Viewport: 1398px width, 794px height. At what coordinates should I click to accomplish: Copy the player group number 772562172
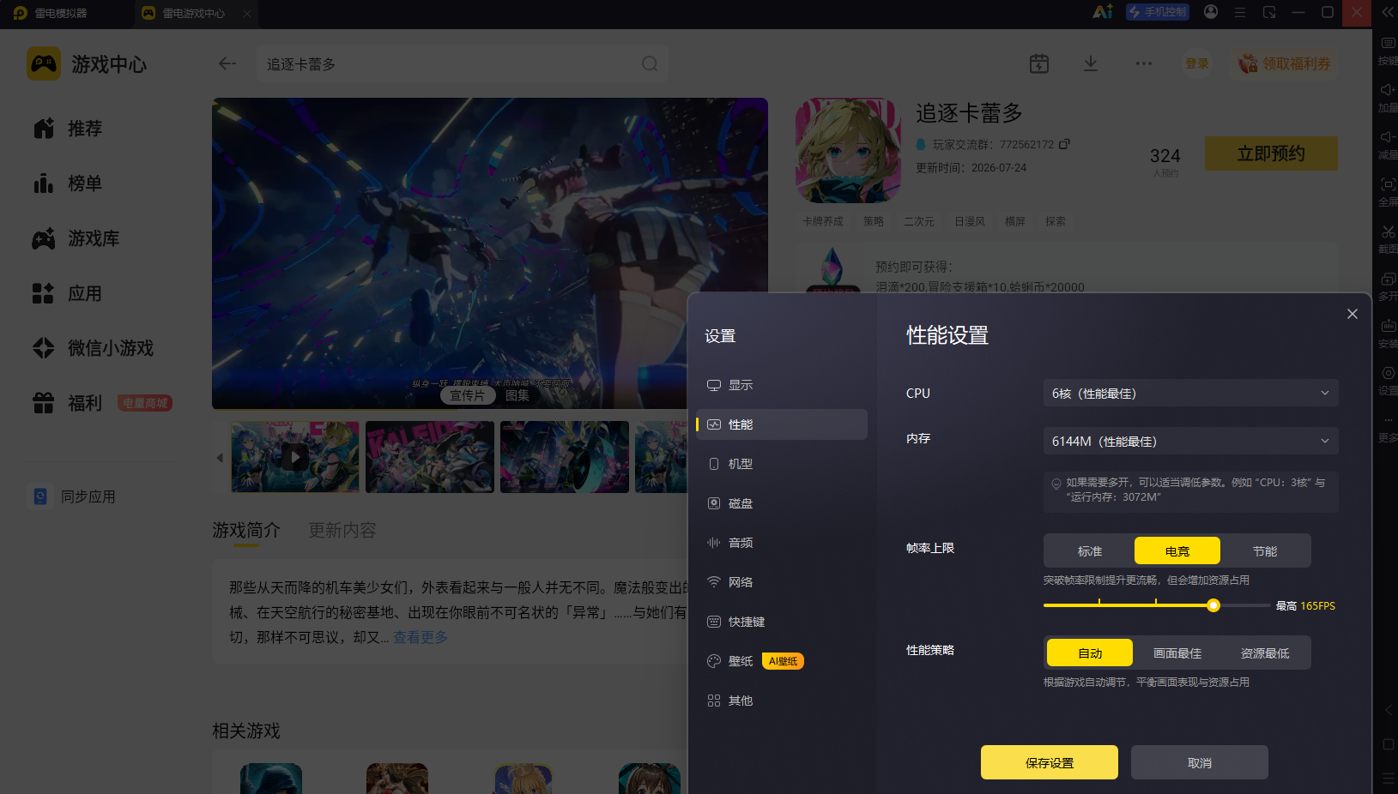click(x=1064, y=144)
